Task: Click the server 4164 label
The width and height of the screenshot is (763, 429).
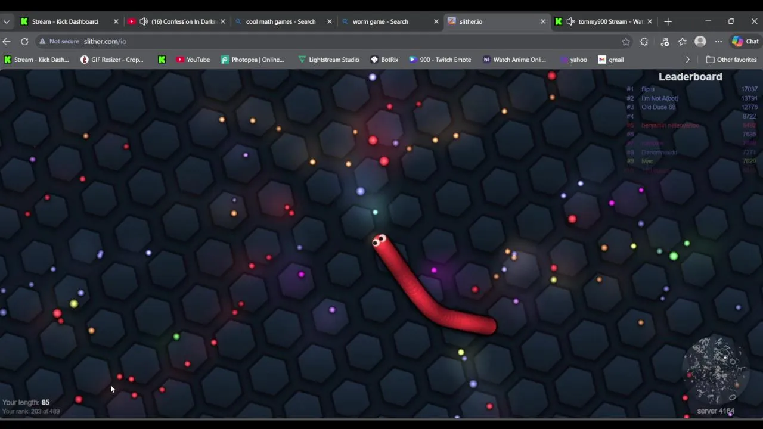Action: (715, 411)
